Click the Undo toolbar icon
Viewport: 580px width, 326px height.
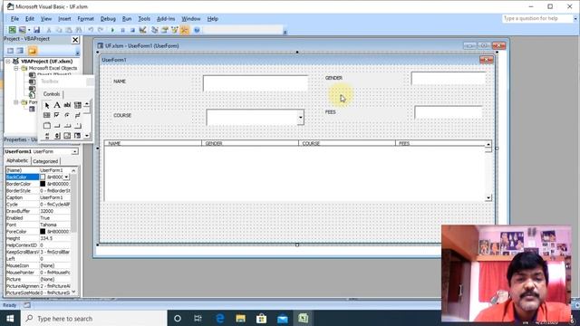tap(91, 30)
